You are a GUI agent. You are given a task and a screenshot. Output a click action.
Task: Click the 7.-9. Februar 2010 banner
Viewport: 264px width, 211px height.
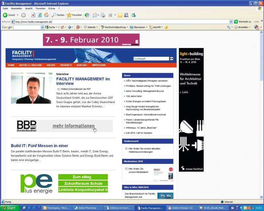coord(91,40)
